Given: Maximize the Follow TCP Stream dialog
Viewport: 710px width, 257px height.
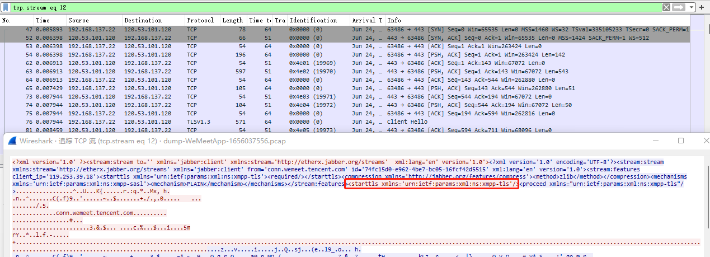Looking at the screenshot, I should (x=681, y=140).
